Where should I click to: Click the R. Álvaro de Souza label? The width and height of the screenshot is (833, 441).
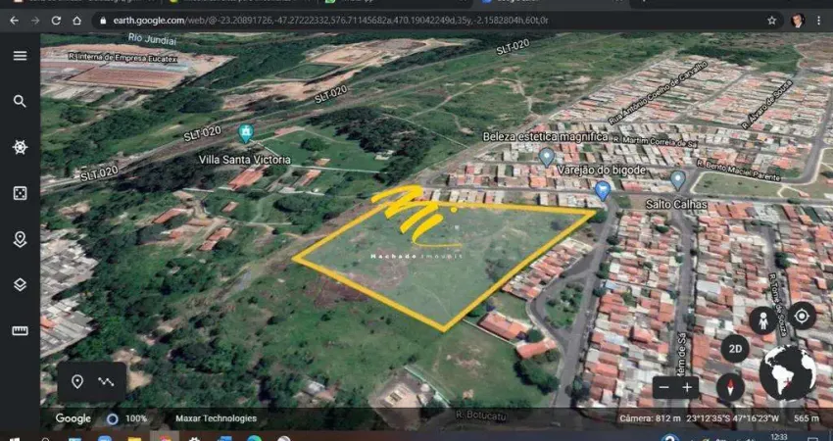click(766, 105)
